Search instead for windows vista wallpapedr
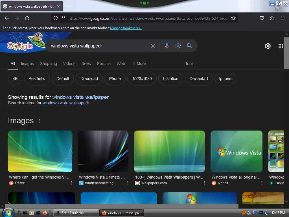Viewport: 289px width, 217px height. (x=66, y=103)
